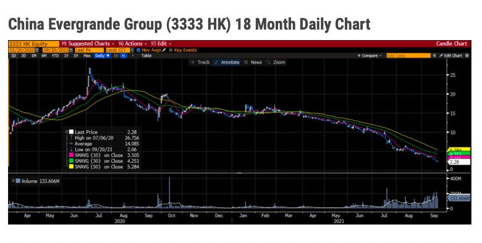Click the green SMAVG (30) swatch
The width and height of the screenshot is (482, 243).
pos(71,161)
